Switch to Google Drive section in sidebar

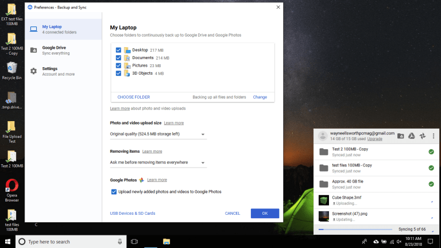tap(64, 51)
